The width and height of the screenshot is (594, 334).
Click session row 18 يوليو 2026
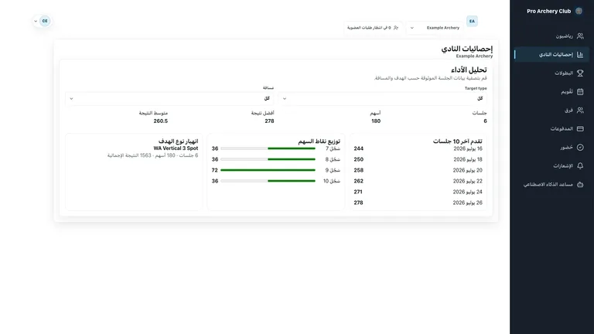(x=418, y=159)
